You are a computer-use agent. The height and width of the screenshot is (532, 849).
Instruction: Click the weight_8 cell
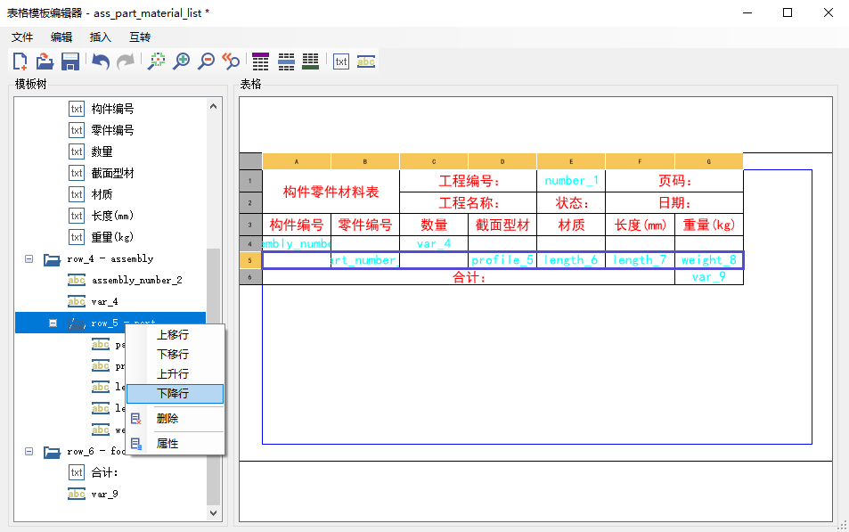[x=709, y=260]
